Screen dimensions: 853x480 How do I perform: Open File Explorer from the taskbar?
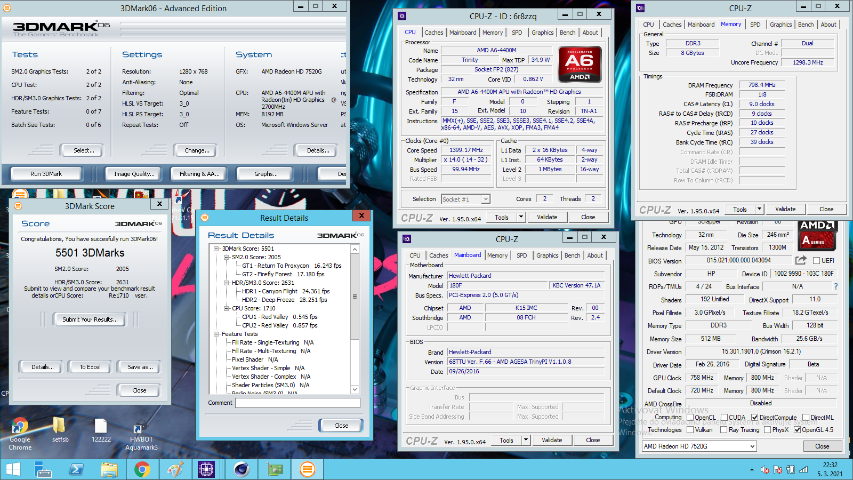click(x=109, y=469)
